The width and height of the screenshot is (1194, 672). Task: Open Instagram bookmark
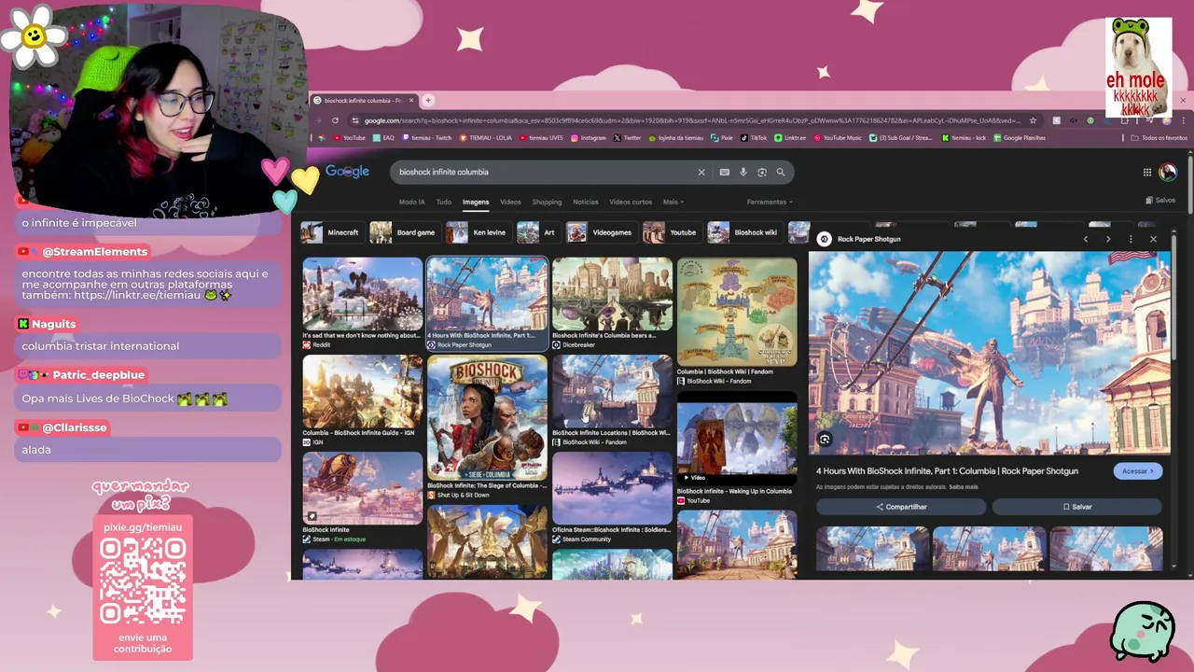coord(588,138)
